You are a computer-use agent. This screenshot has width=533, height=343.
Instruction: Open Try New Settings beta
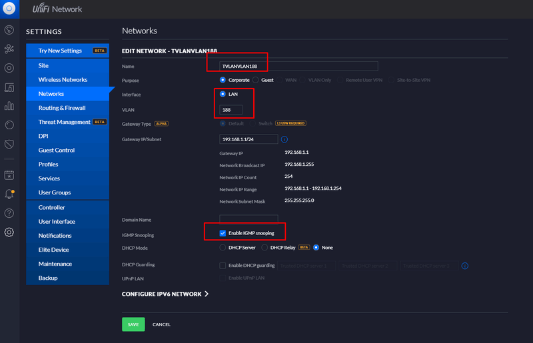pos(68,51)
